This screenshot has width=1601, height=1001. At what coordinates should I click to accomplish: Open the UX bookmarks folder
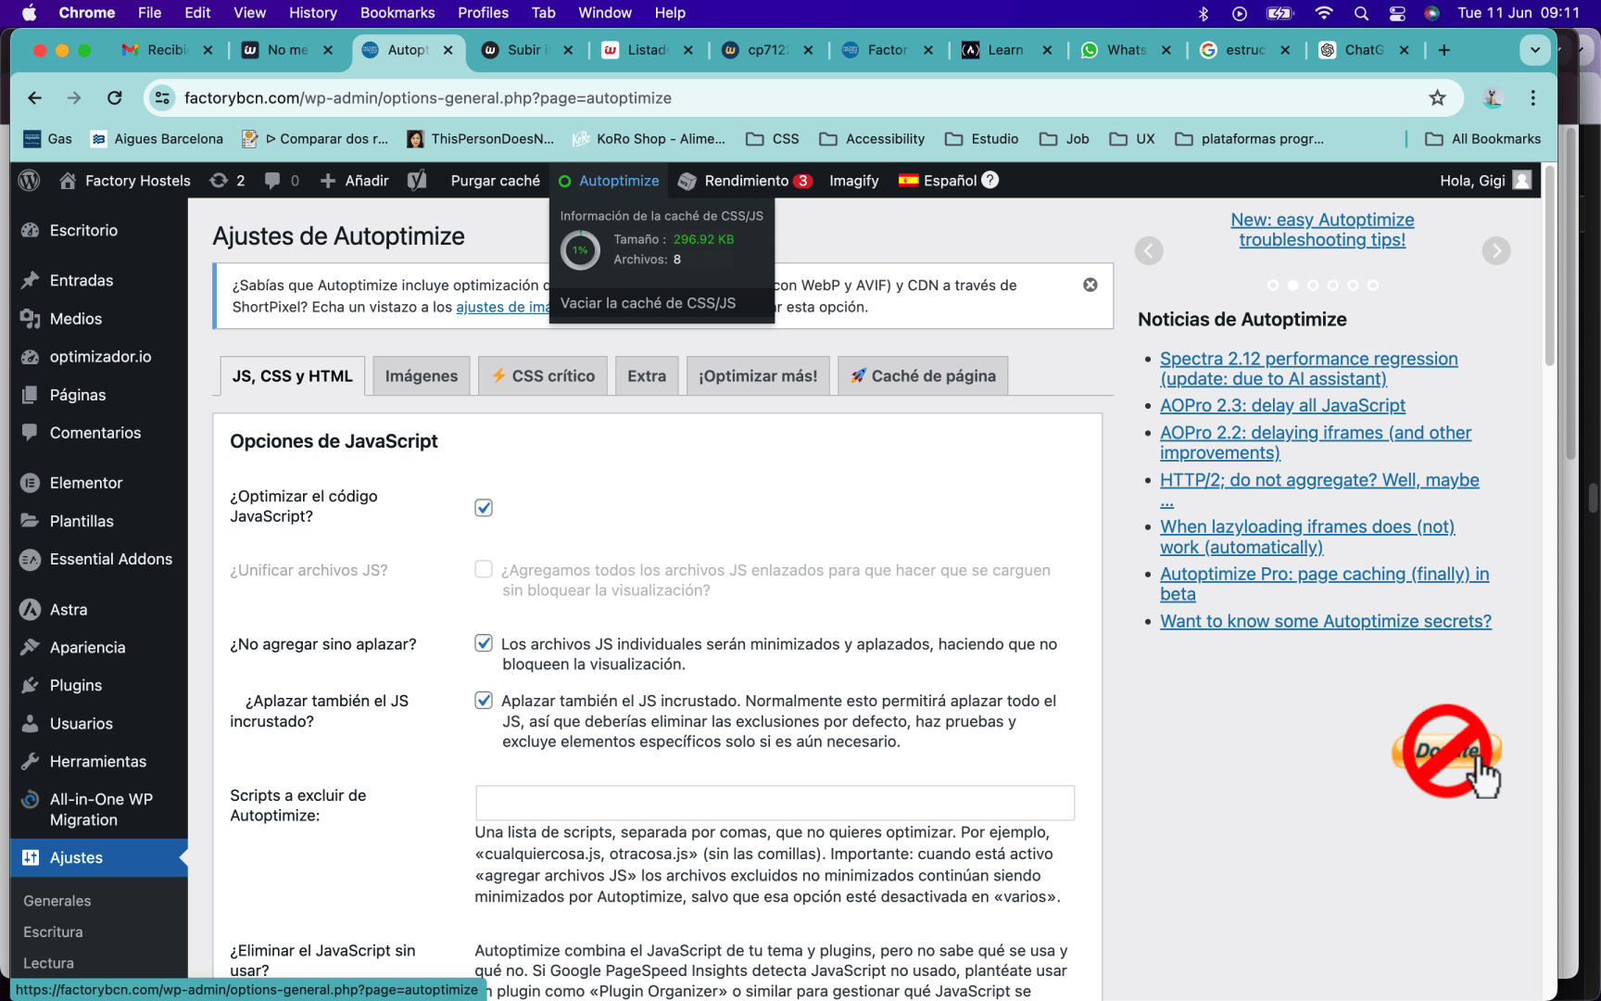(x=1132, y=139)
